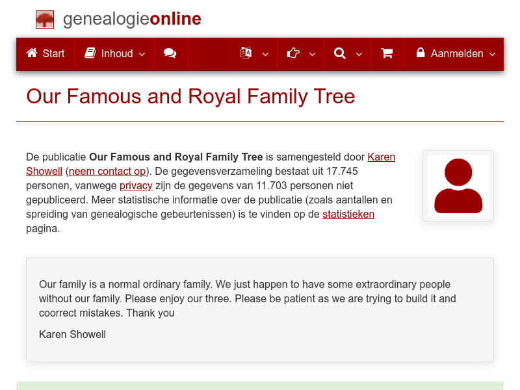This screenshot has height=390, width=520.
Task: Click the genealogieonline tree logo
Action: 44,19
